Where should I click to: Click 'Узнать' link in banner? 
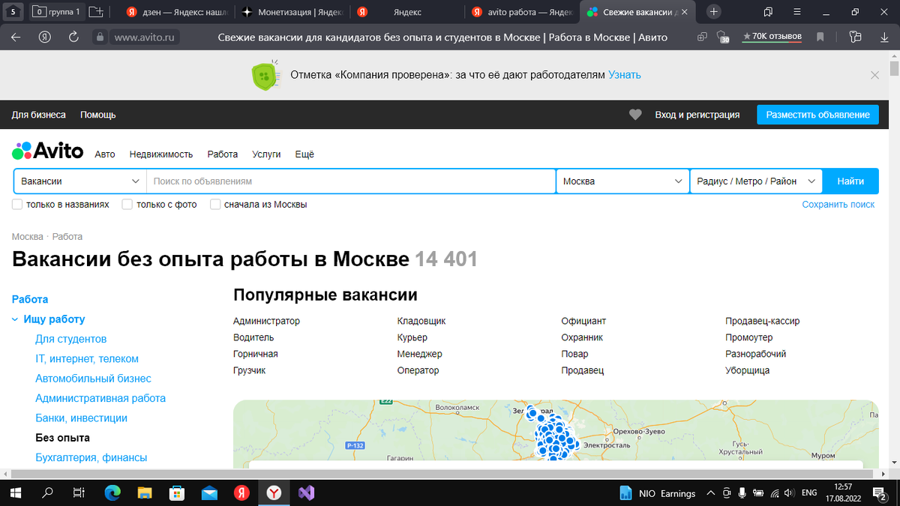(625, 75)
